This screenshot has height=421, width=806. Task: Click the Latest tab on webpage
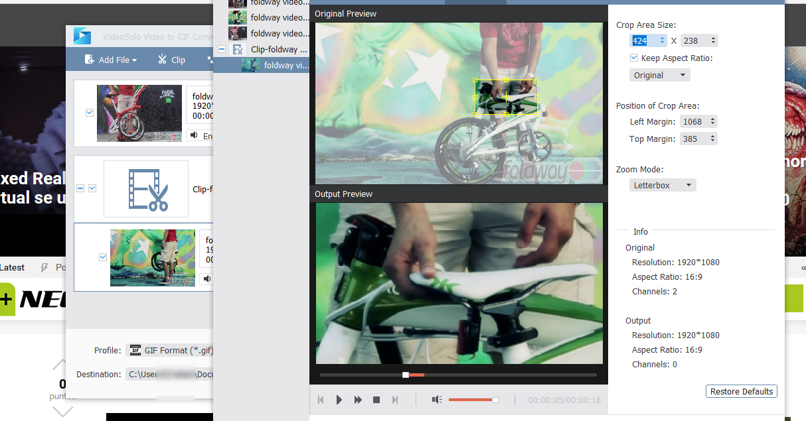(x=13, y=267)
